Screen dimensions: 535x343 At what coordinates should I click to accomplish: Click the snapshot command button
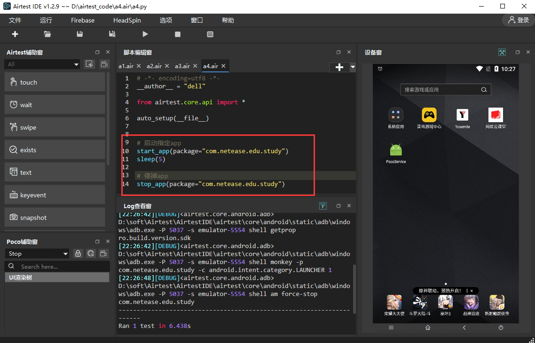(55, 218)
